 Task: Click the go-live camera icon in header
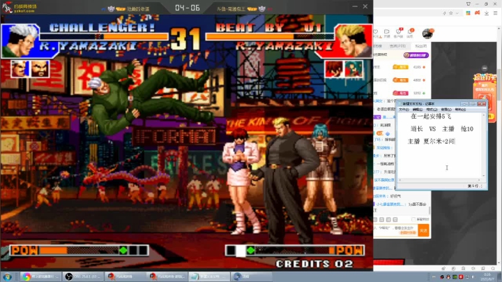coord(387,32)
